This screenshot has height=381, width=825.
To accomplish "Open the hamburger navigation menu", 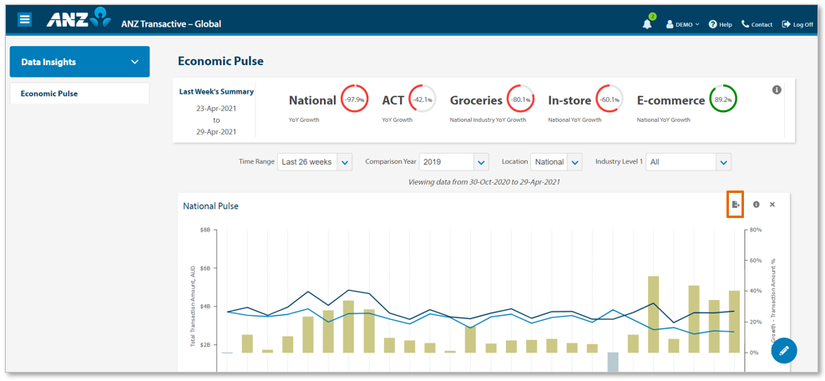I will [x=25, y=19].
